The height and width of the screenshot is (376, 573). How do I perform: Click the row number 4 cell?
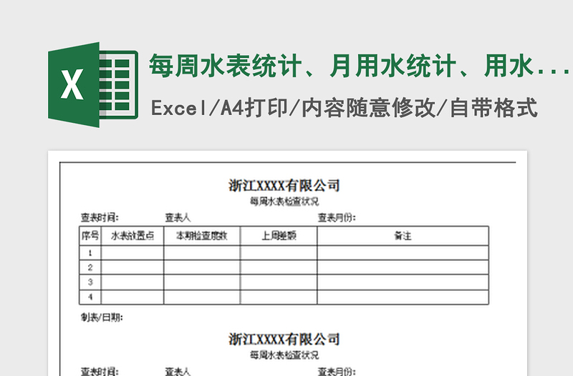pos(90,297)
